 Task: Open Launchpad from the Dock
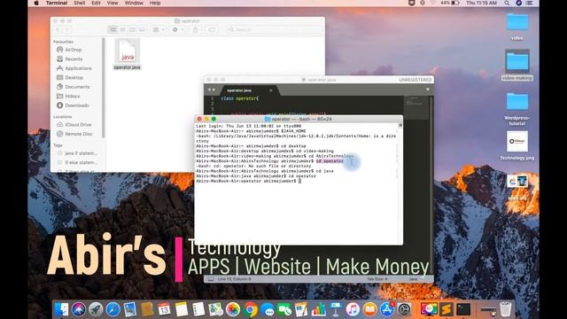tap(96, 309)
